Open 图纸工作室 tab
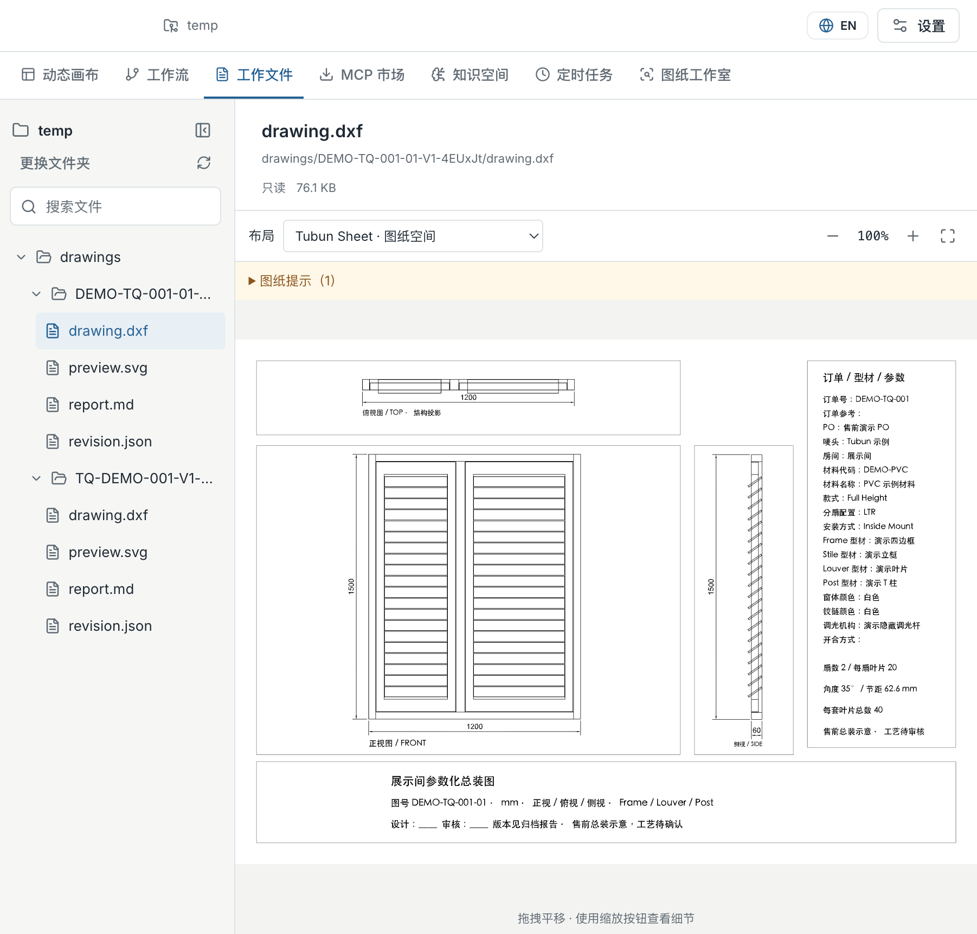The width and height of the screenshot is (977, 934). [x=685, y=75]
